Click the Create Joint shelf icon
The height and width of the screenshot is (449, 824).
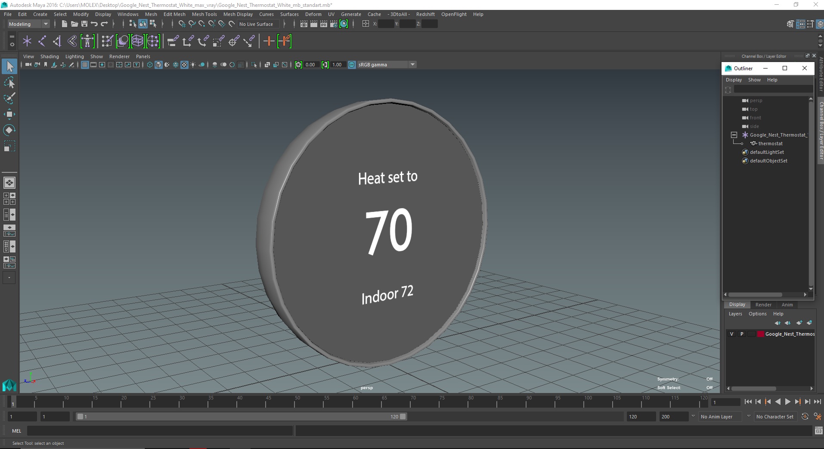[42, 41]
